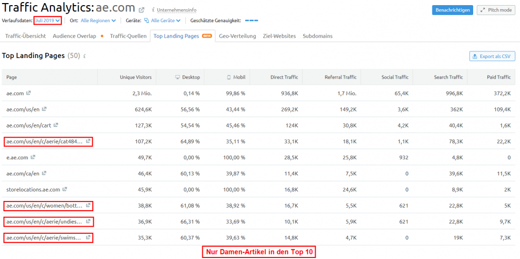Click the BETA badge on Top Landing Pages
Image resolution: width=520 pixels, height=259 pixels.
[206, 36]
